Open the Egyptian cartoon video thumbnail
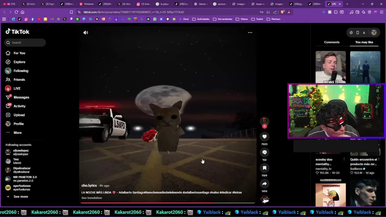This screenshot has width=386, height=217. [331, 194]
